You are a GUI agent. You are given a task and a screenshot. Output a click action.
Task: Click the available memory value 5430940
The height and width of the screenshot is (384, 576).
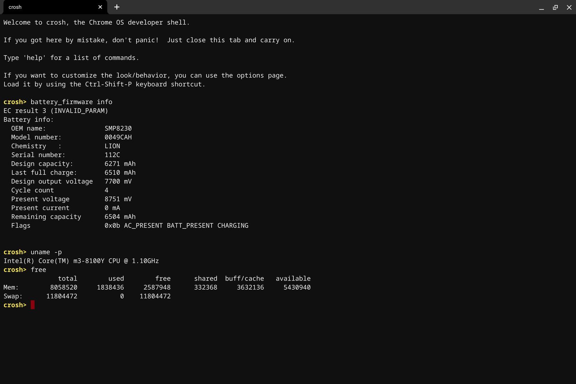click(x=297, y=287)
